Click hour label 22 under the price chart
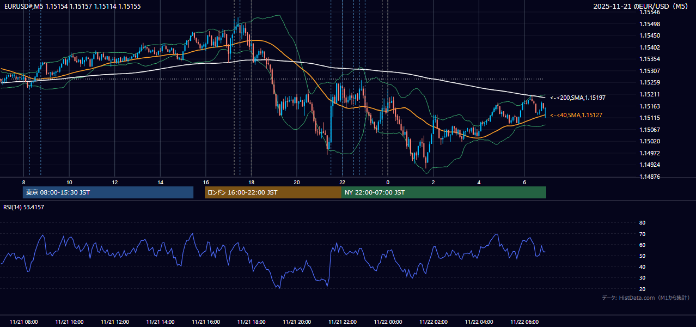The height and width of the screenshot is (327, 696). 343,182
